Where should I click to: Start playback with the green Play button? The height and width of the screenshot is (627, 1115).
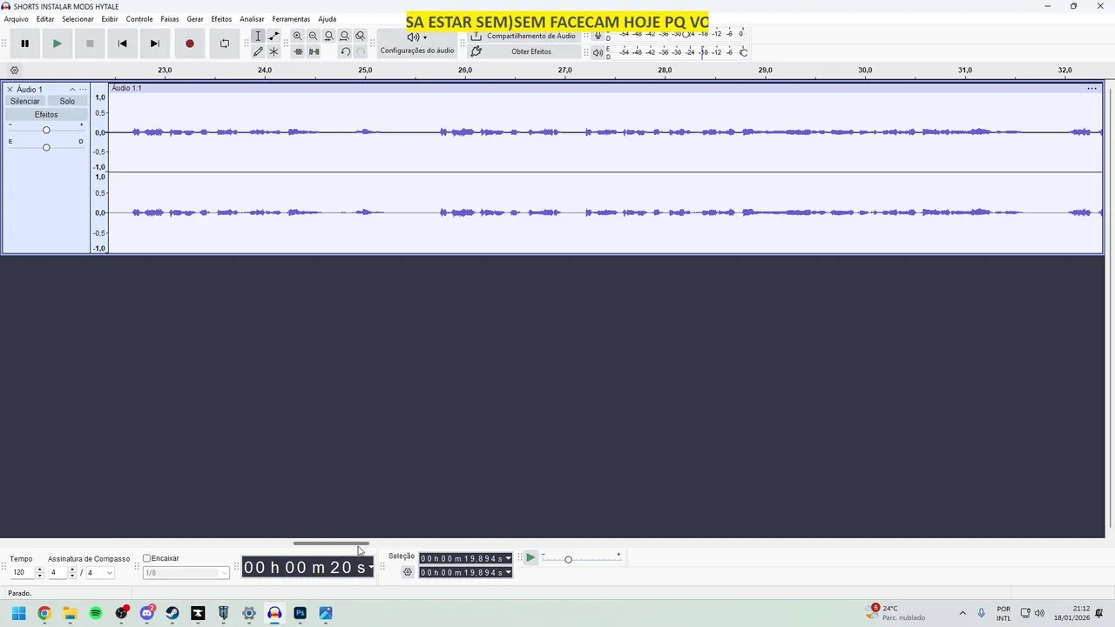(57, 44)
